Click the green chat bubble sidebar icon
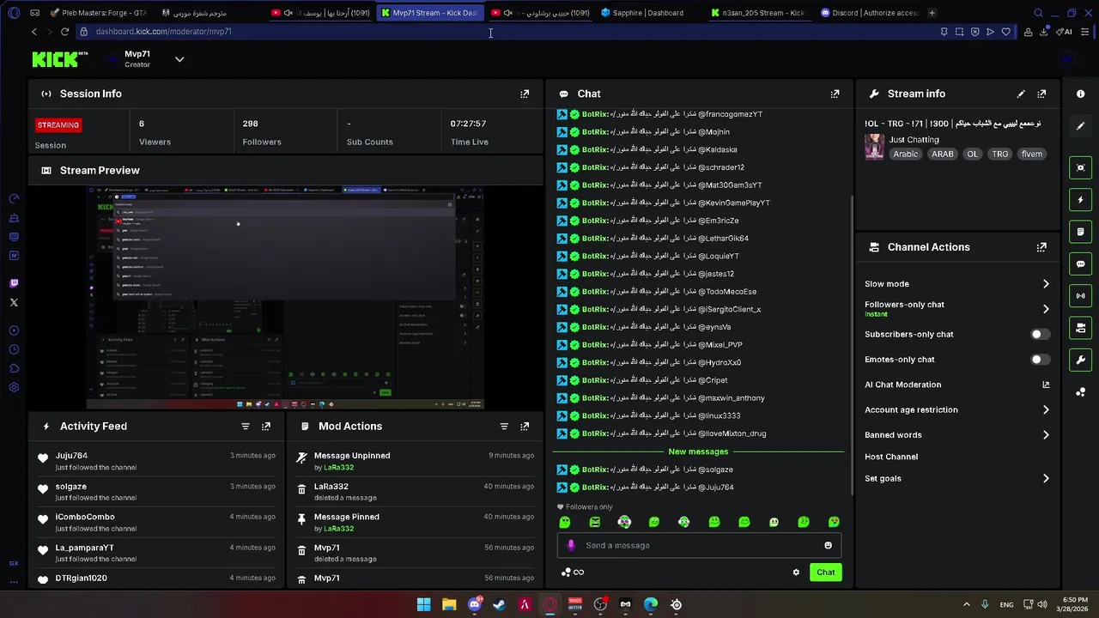The image size is (1099, 618). tap(1081, 264)
